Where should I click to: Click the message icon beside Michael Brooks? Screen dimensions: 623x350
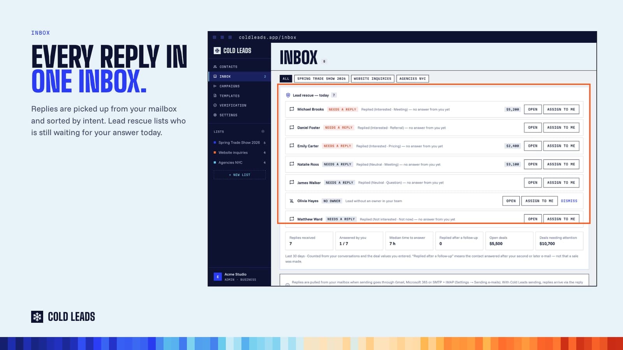tap(292, 109)
